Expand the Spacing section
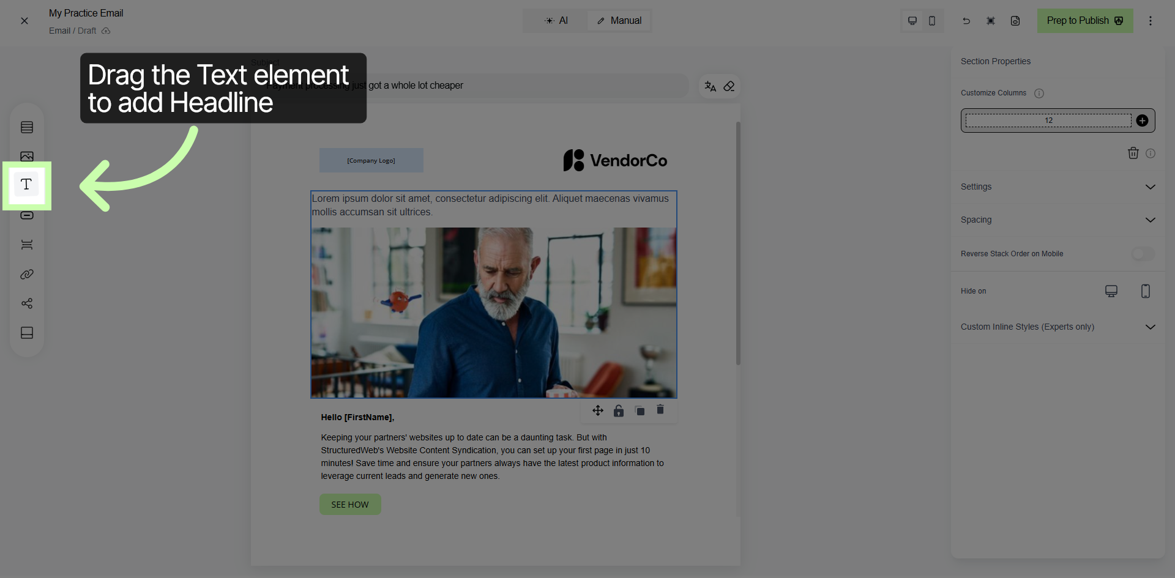 (x=1057, y=220)
